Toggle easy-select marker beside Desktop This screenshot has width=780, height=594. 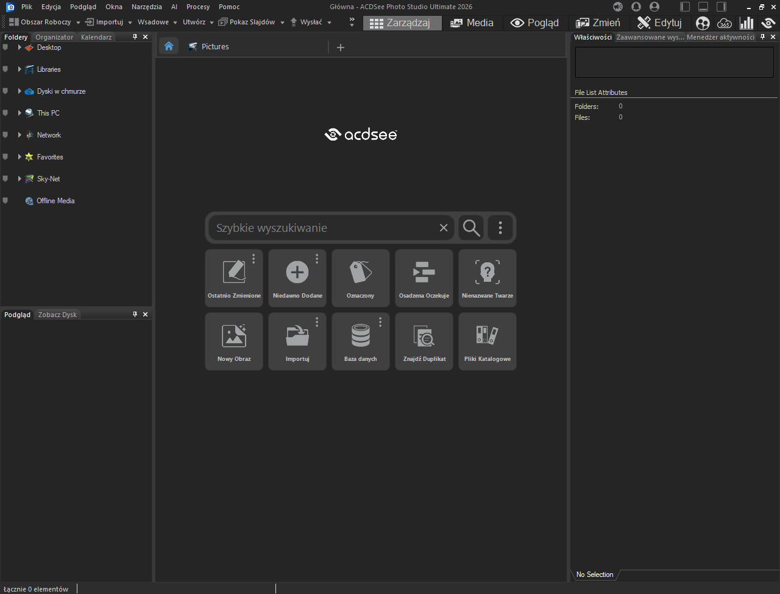(5, 47)
